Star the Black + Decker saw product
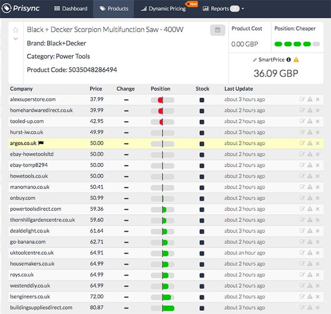 [16, 30]
